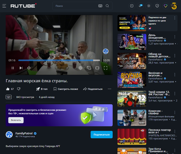
Task: Open the FamilyPatrol channel avatar
Action: click(9, 134)
